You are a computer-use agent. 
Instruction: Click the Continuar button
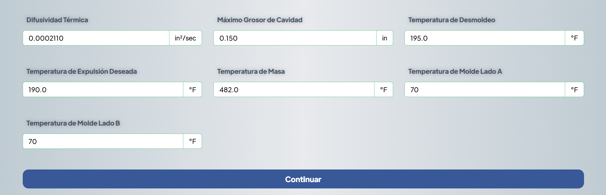click(x=303, y=179)
